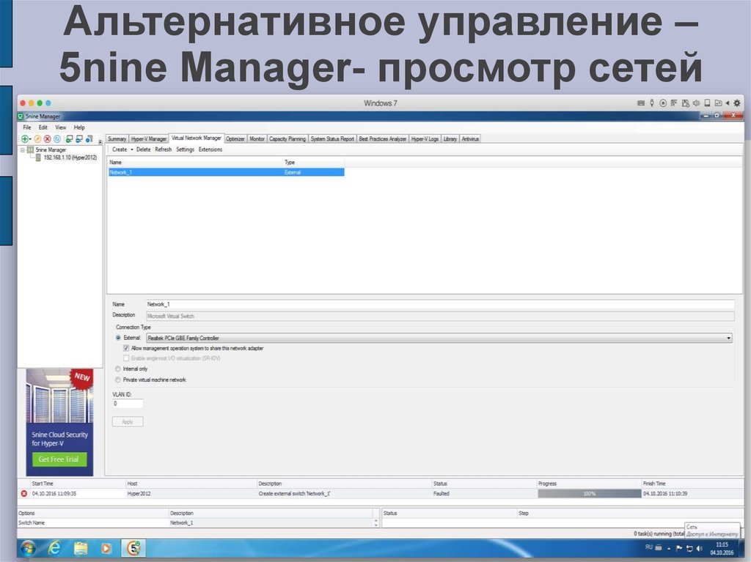751x562 pixels.
Task: Select the Private virtual machine network option
Action: (118, 380)
